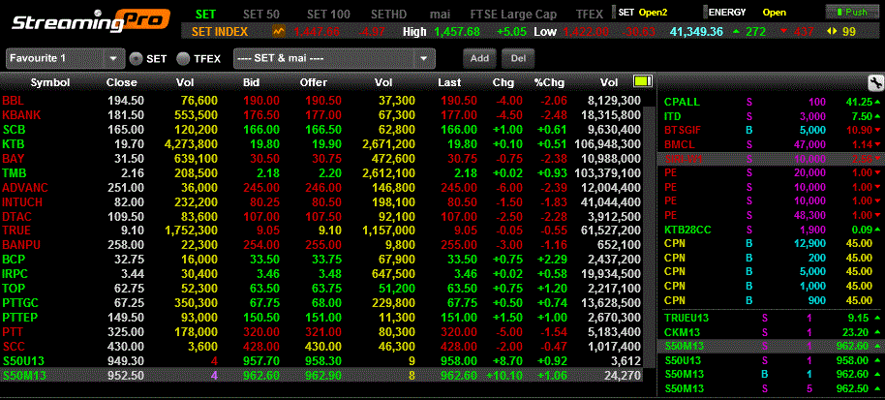Image resolution: width=885 pixels, height=400 pixels.
Task: Select the SCB symbol row
Action: 321,129
